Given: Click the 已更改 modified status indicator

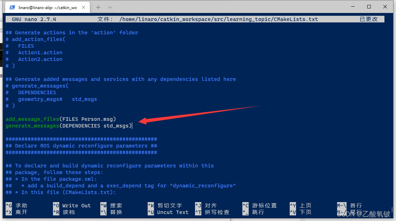Looking at the screenshot, I should coord(369,19).
